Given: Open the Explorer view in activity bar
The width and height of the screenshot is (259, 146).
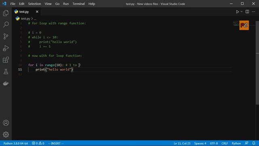Looking at the screenshot, I should tap(6, 13).
